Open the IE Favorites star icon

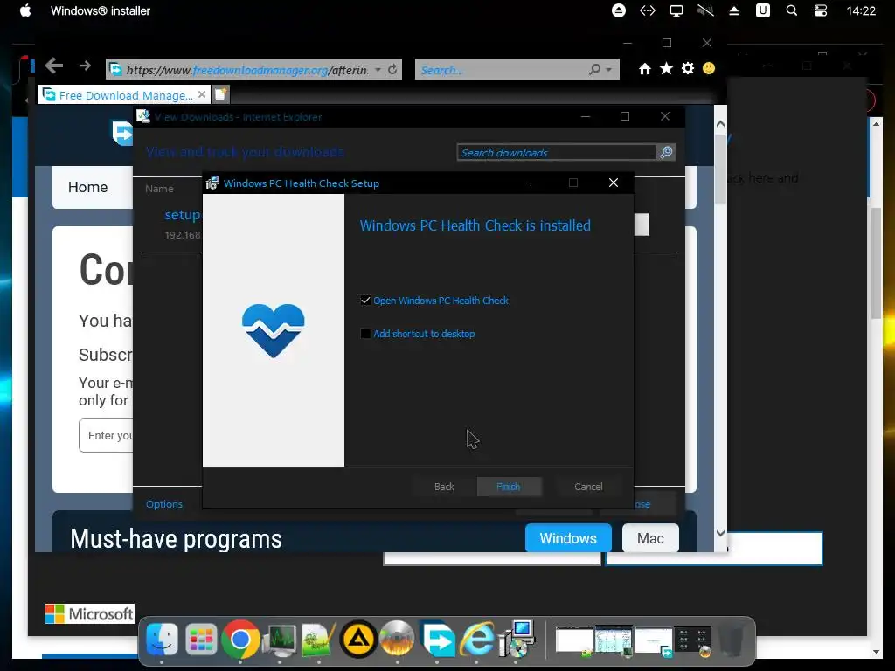666,69
